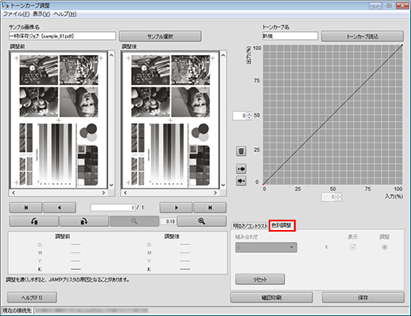This screenshot has height=316, width=411.
Task: Go to first page button
Action: (25, 208)
